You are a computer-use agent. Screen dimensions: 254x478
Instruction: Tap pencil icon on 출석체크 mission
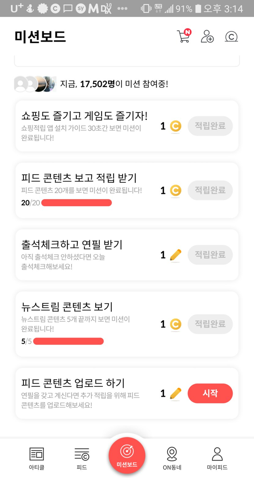[x=175, y=255]
